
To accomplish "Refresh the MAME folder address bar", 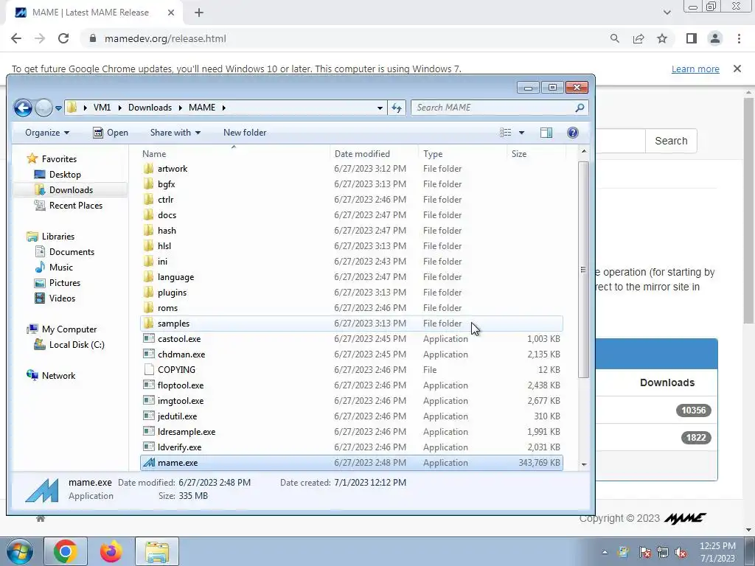I will [397, 108].
